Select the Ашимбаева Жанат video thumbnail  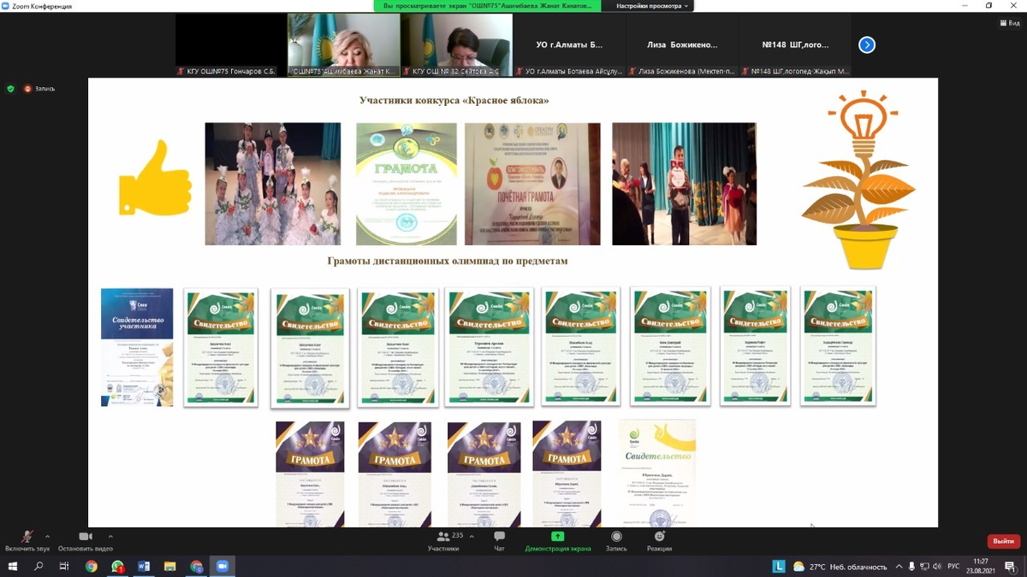pyautogui.click(x=343, y=45)
